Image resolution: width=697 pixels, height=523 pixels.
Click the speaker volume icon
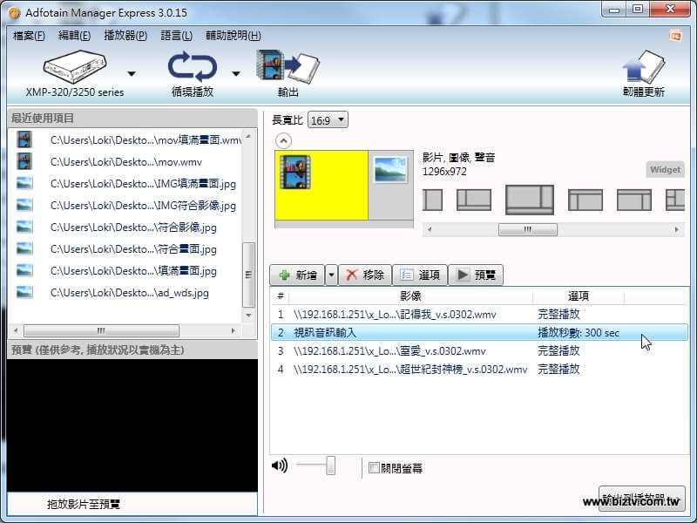[279, 465]
